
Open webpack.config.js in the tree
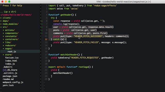point(13,82)
